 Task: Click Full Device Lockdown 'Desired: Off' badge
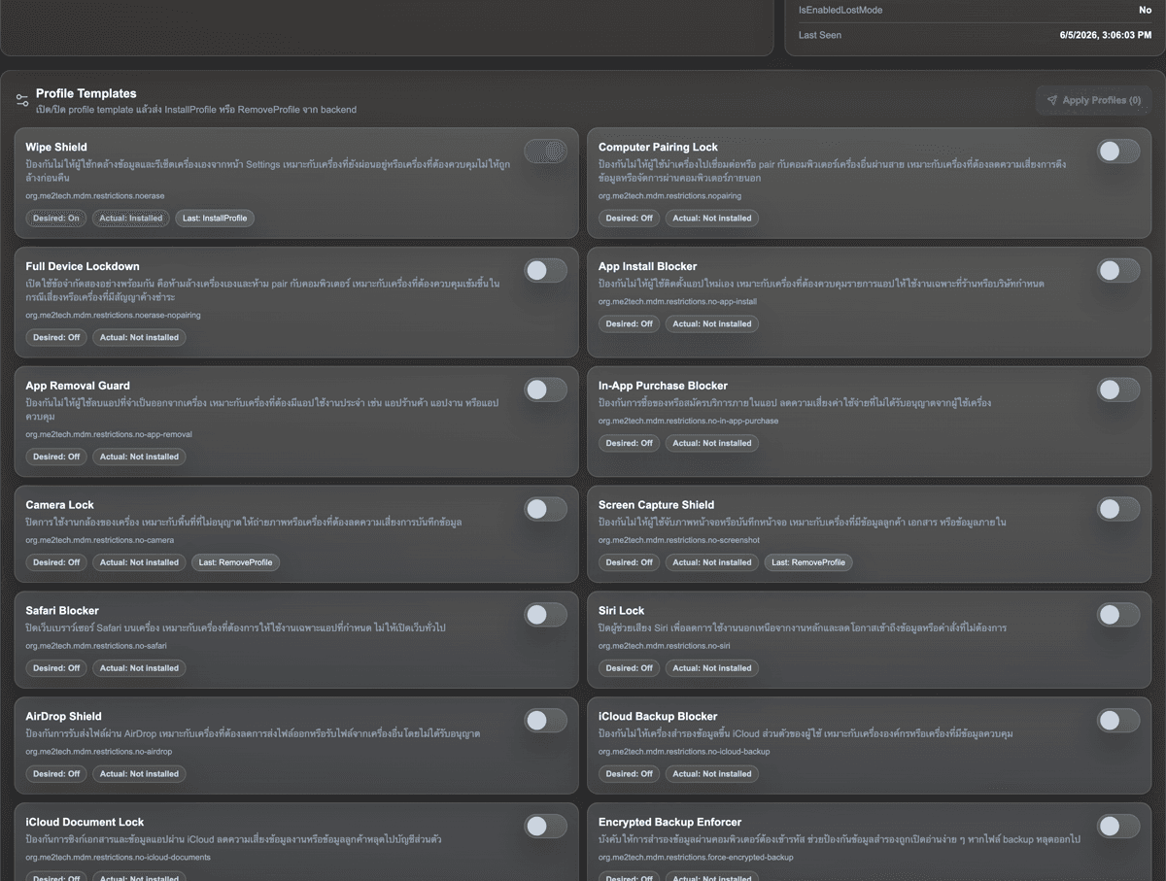(56, 338)
